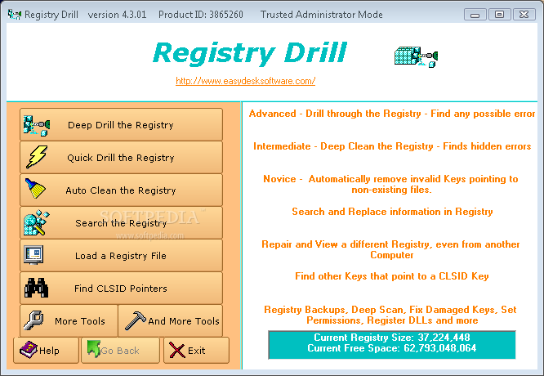Click Product ID: 3865260 text

point(201,15)
